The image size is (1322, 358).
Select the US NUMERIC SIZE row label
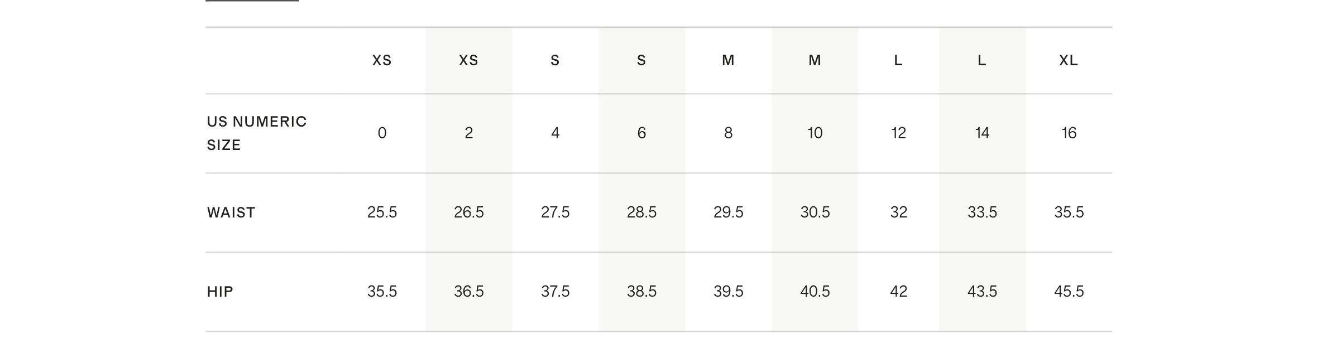257,133
